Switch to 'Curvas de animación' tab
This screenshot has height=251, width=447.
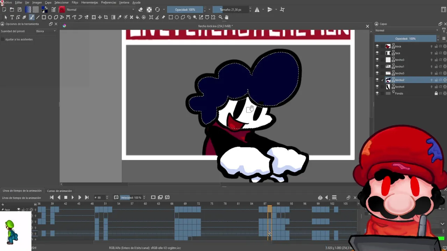pyautogui.click(x=59, y=191)
